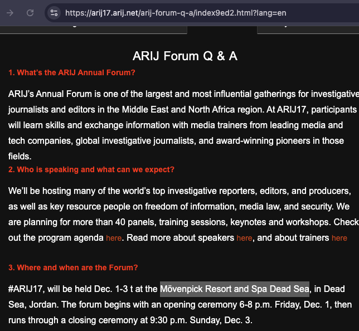Click question 1 'What's the ARIJ Annual Forum?'
The height and width of the screenshot is (331, 359).
tap(72, 72)
